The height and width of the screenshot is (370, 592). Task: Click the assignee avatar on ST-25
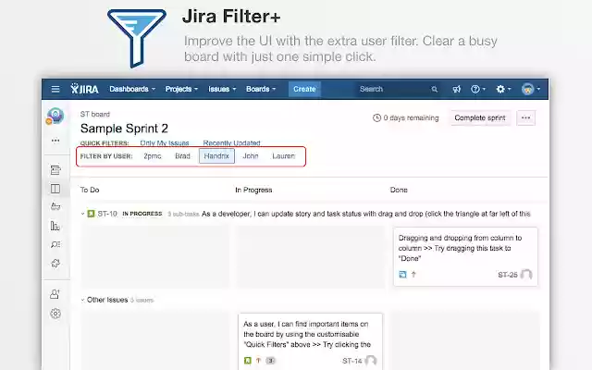coord(526,275)
